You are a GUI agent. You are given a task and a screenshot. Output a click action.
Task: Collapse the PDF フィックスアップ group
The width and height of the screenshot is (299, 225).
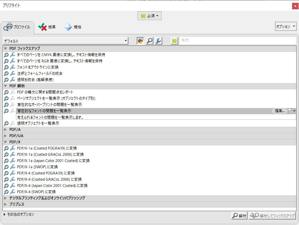pos(6,48)
